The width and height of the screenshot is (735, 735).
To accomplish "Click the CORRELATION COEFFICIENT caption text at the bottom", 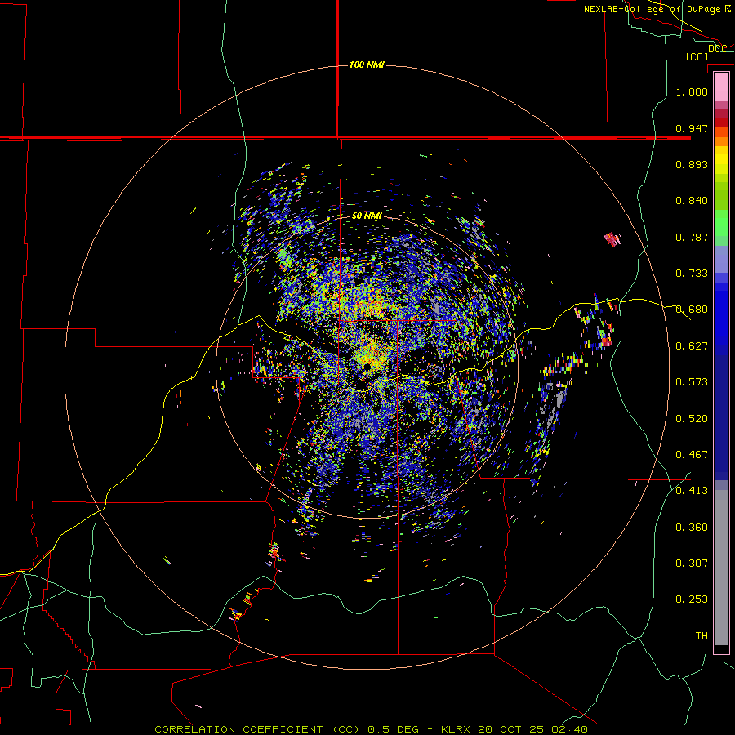I will (x=238, y=729).
